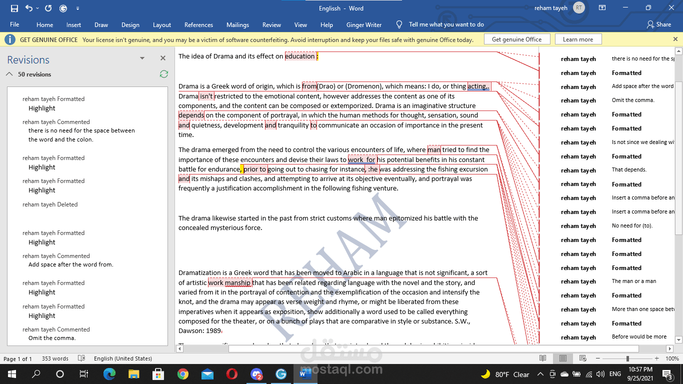Open the Windows Start menu
This screenshot has width=683, height=384.
coord(11,374)
